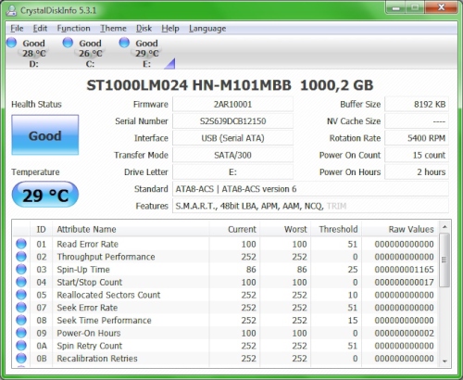Click the Power On Count value
The image size is (463, 380).
coord(417,155)
